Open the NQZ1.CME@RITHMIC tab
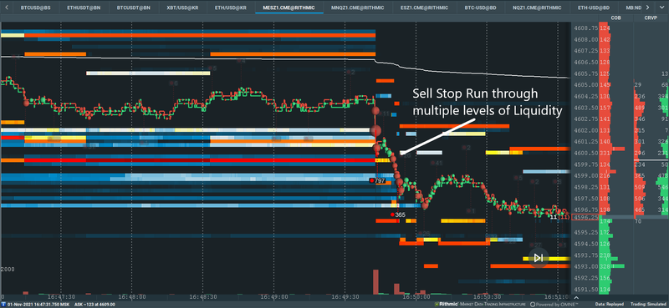Image resolution: width=669 pixels, height=308 pixels. [x=537, y=8]
